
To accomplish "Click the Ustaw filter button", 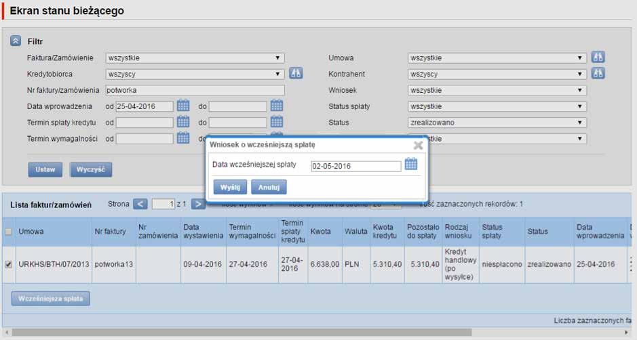I will click(x=45, y=169).
